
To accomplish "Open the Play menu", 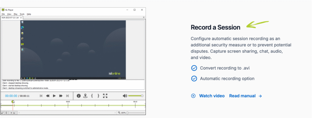I will click(x=16, y=14).
